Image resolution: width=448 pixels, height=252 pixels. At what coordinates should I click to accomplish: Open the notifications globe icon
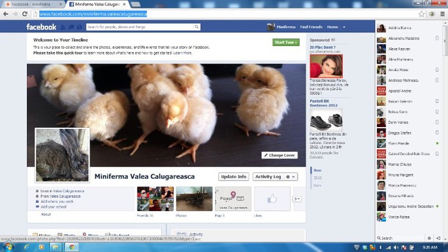pos(79,27)
